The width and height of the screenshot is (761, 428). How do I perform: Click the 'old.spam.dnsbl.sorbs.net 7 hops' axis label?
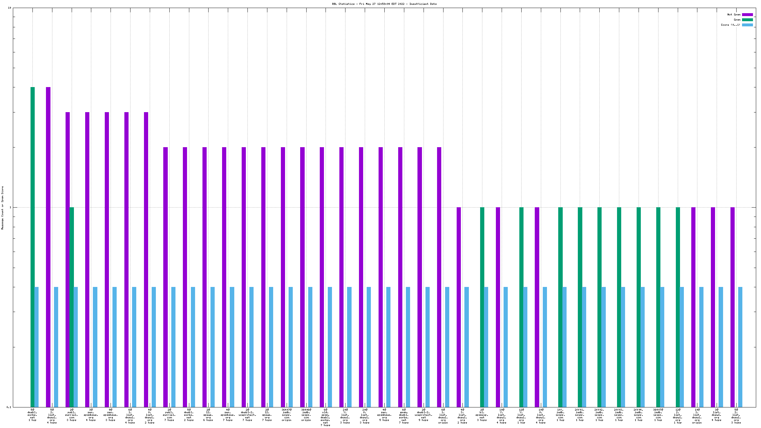point(325,417)
